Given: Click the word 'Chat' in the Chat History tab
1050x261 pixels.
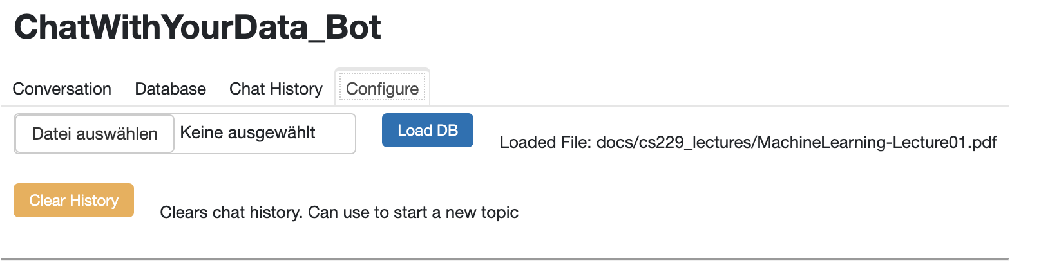Looking at the screenshot, I should (247, 89).
